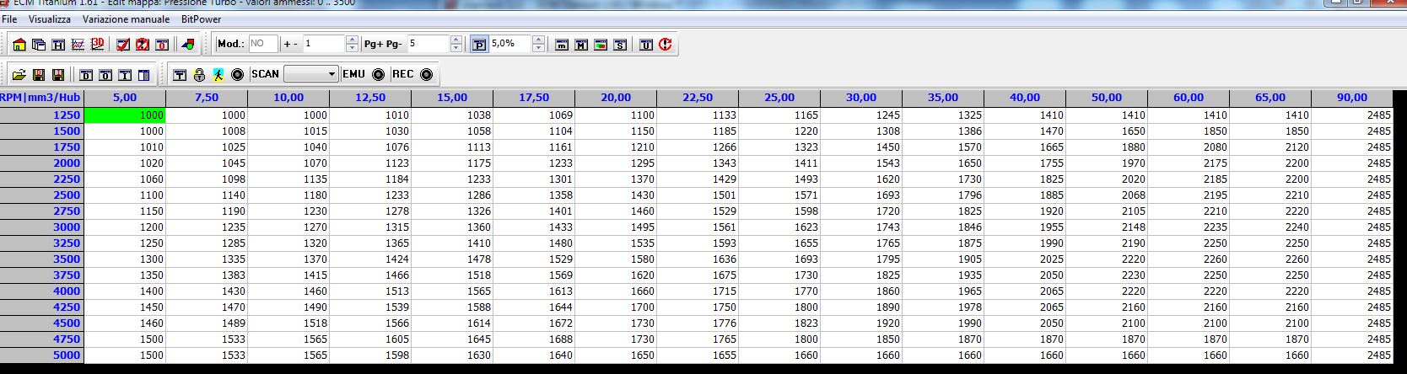Click the lowercase m window icon
Viewport: 1407px width, 374px height.
pos(562,45)
